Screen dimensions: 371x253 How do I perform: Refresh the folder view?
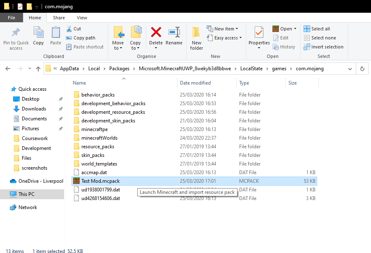coord(362,69)
